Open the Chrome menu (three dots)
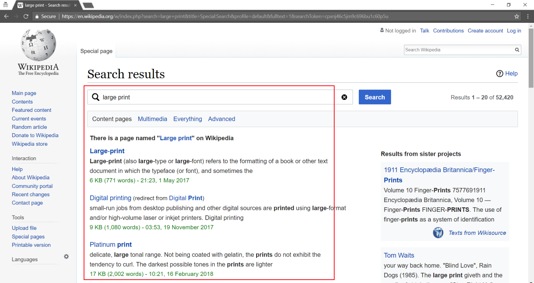The image size is (534, 283). point(528,16)
